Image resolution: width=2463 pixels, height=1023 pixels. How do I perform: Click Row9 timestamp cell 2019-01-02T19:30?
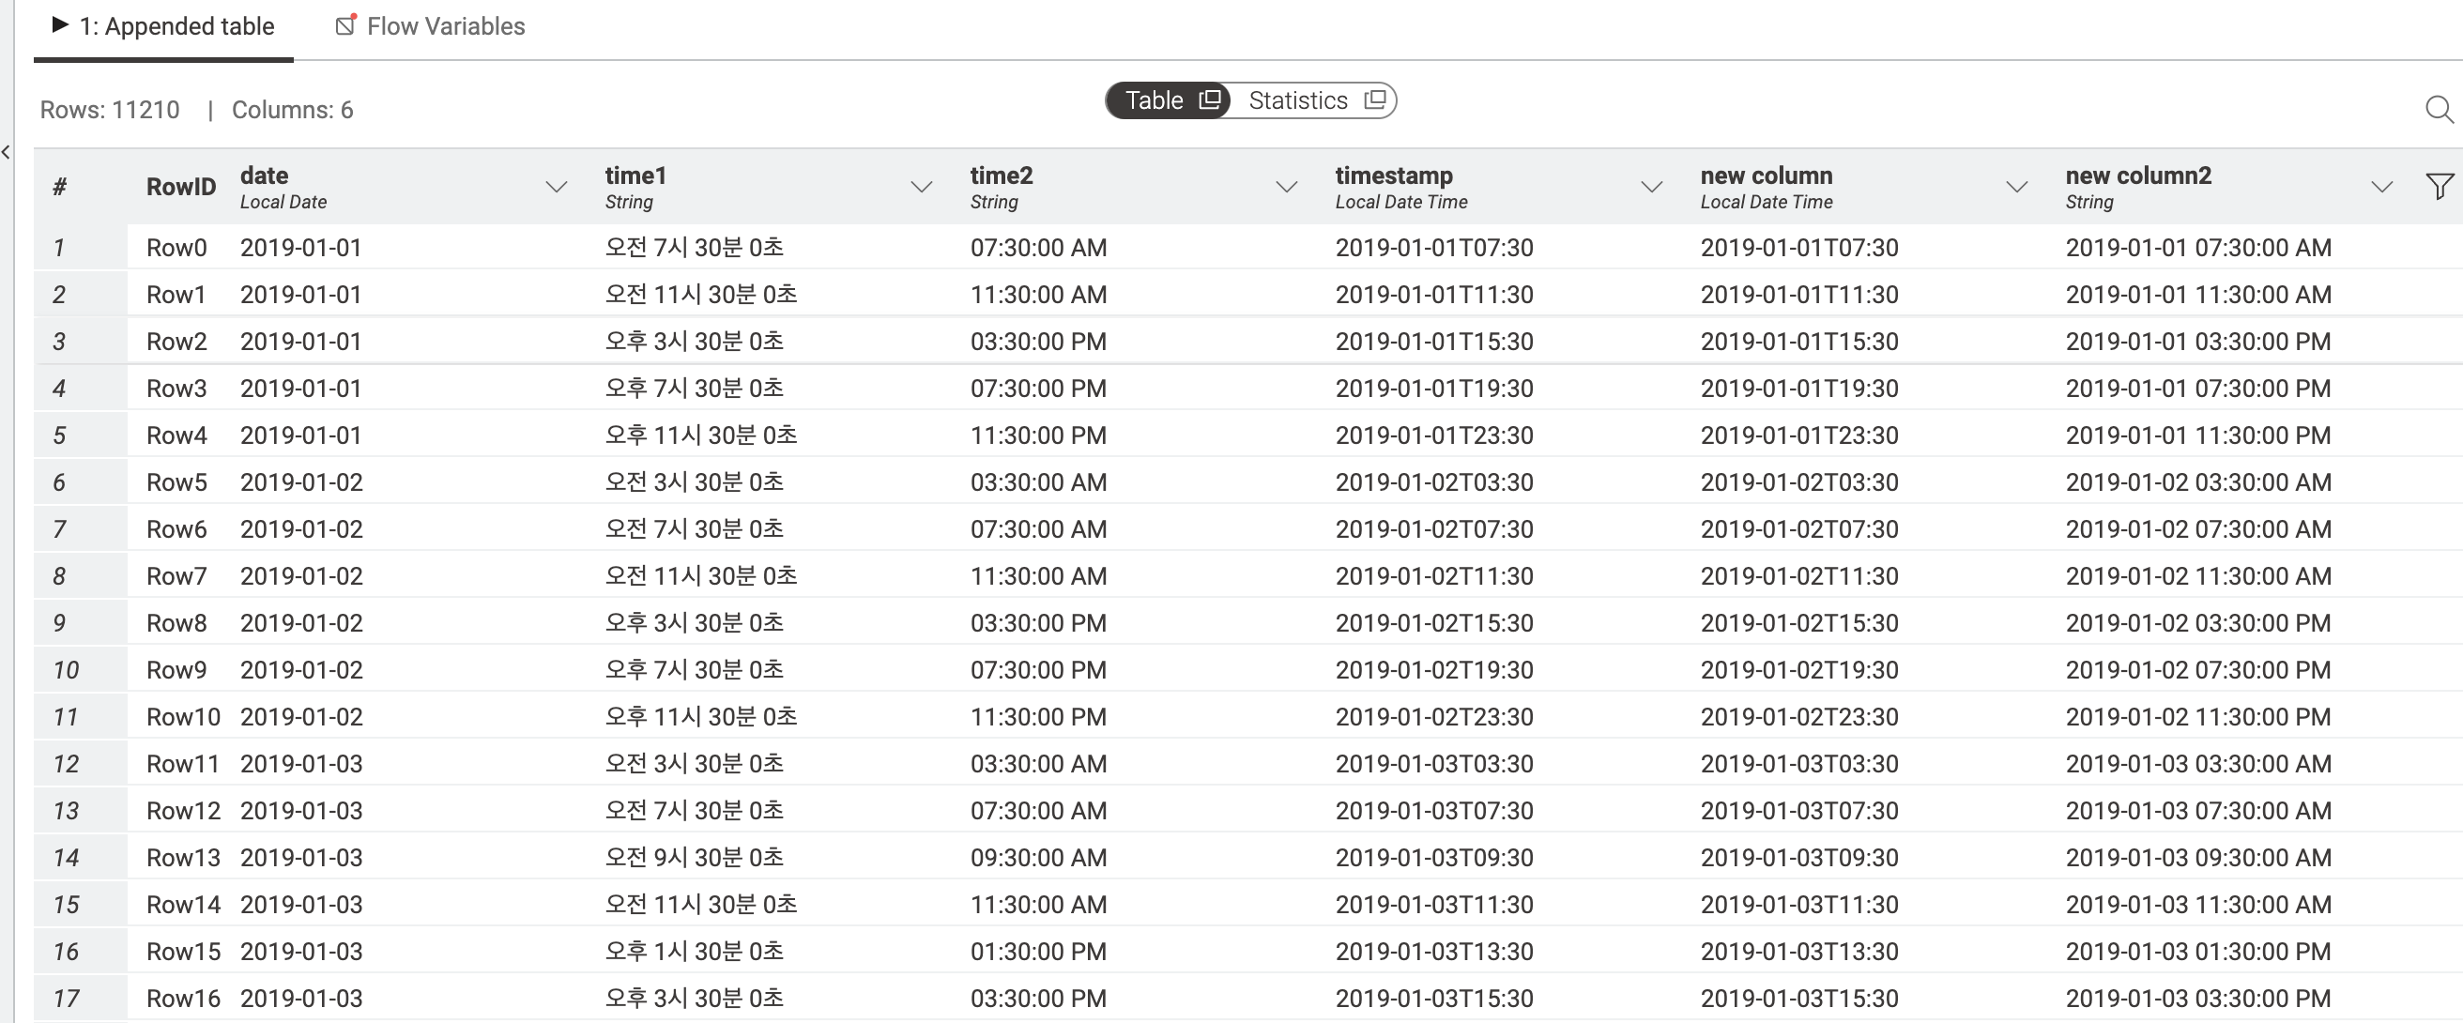point(1434,669)
